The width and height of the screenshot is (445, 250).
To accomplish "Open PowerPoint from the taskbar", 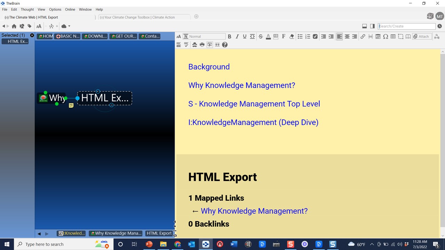I will [x=149, y=244].
